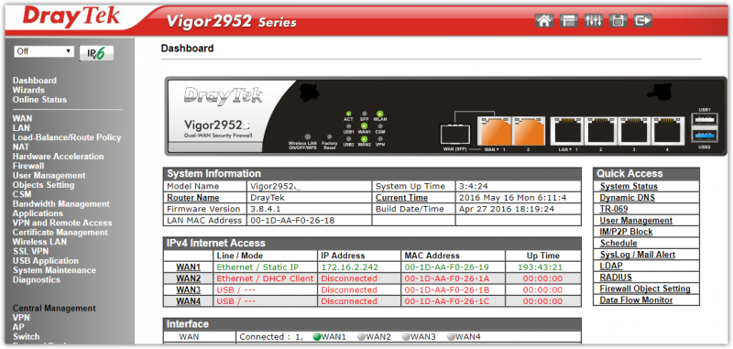The image size is (733, 349).
Task: Click the sliders settings icon in header
Action: click(x=593, y=20)
